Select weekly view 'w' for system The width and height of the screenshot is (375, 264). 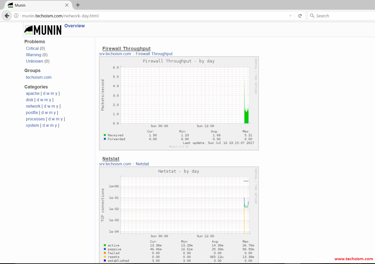click(47, 125)
